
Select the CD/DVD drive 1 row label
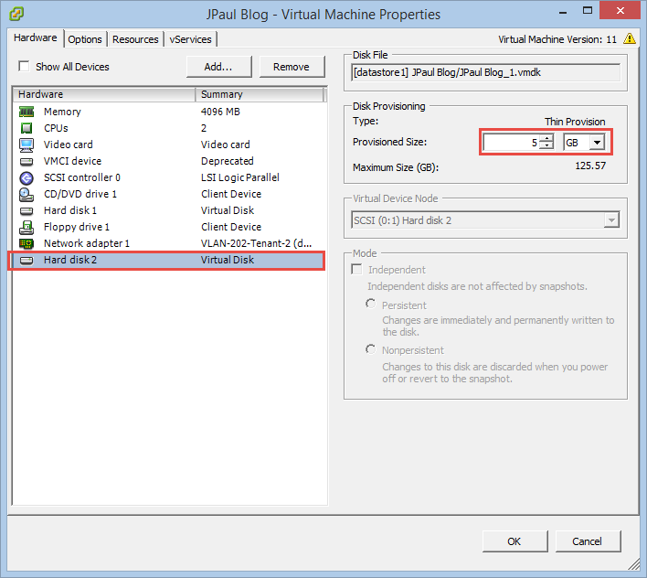pos(80,195)
